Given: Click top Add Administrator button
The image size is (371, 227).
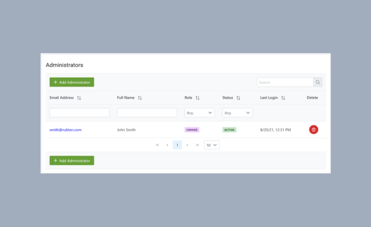Looking at the screenshot, I should (72, 82).
